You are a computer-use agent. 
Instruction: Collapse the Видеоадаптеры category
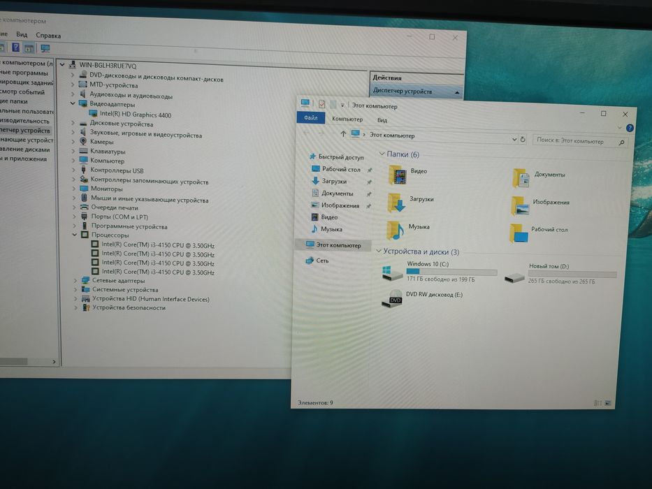[73, 103]
